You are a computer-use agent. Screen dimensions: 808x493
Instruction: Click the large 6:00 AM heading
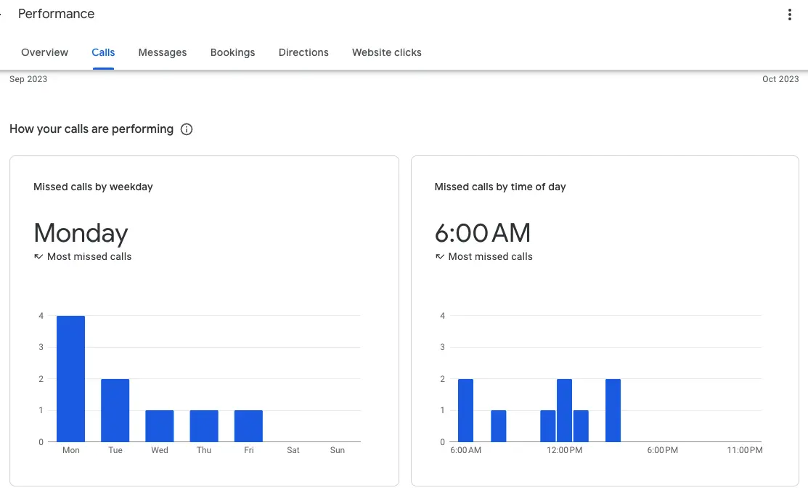[x=482, y=233]
